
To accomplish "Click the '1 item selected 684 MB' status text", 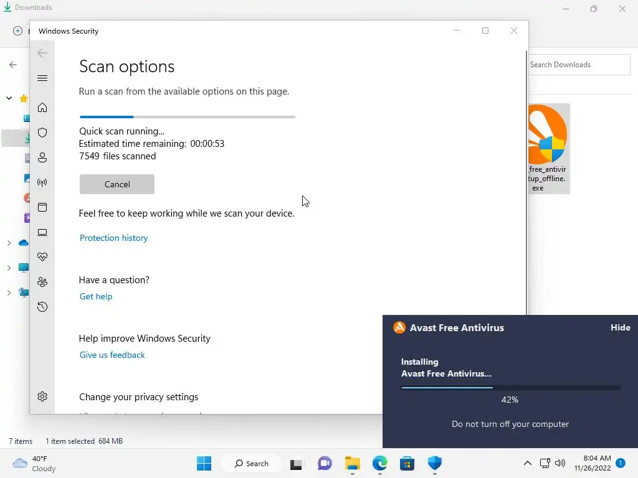I will click(84, 441).
